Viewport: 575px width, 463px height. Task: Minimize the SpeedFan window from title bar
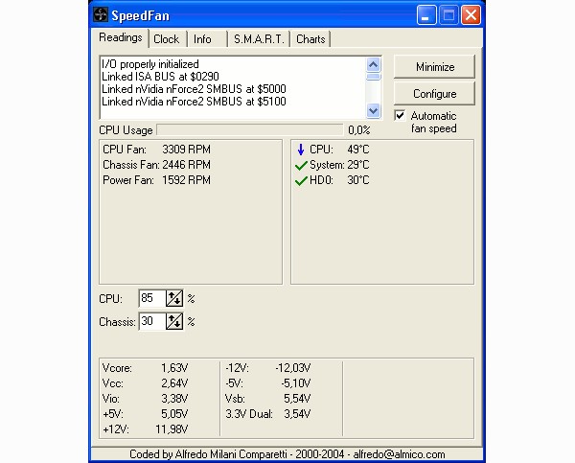[x=425, y=15]
